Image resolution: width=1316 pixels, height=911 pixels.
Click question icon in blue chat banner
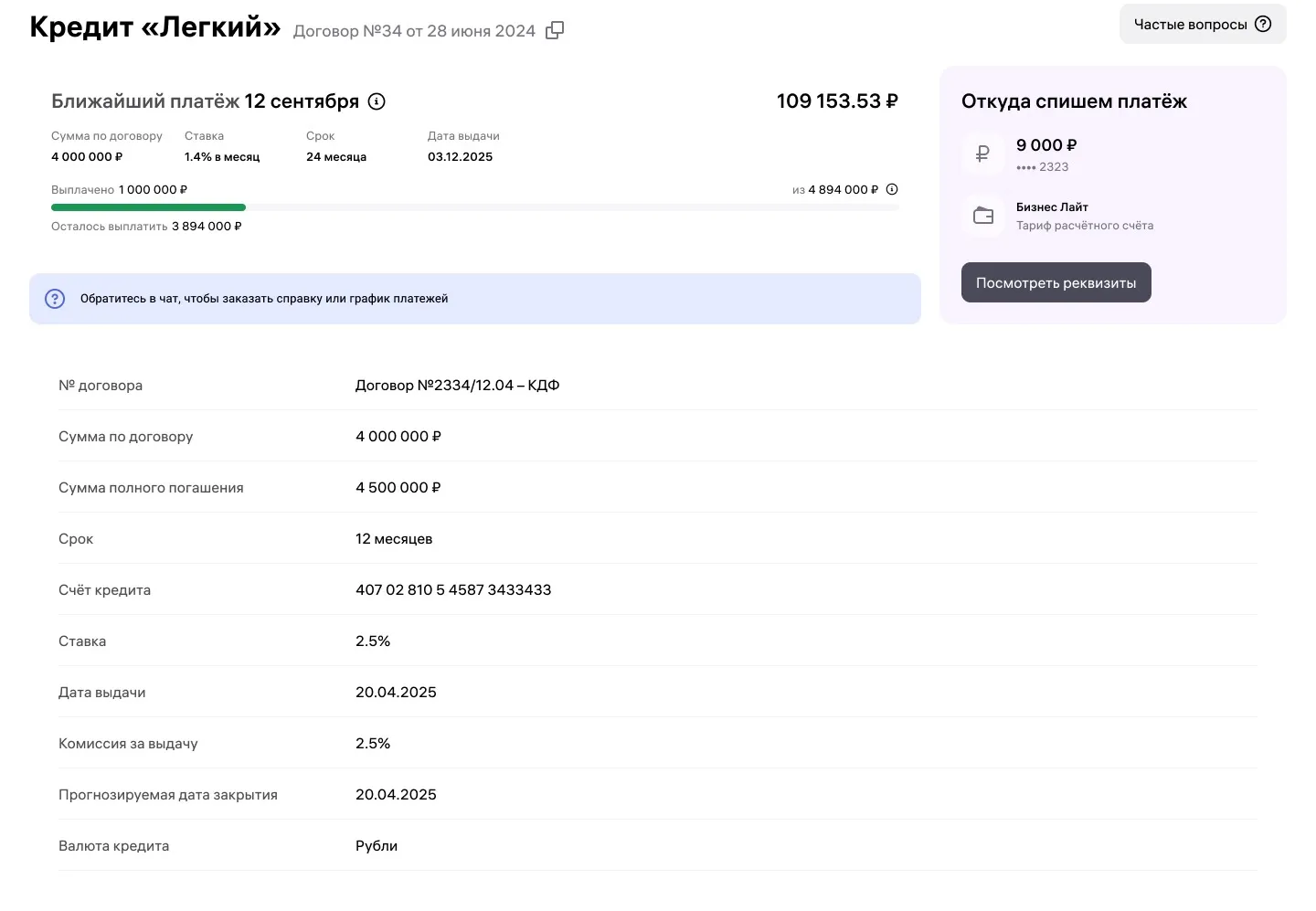pos(55,299)
